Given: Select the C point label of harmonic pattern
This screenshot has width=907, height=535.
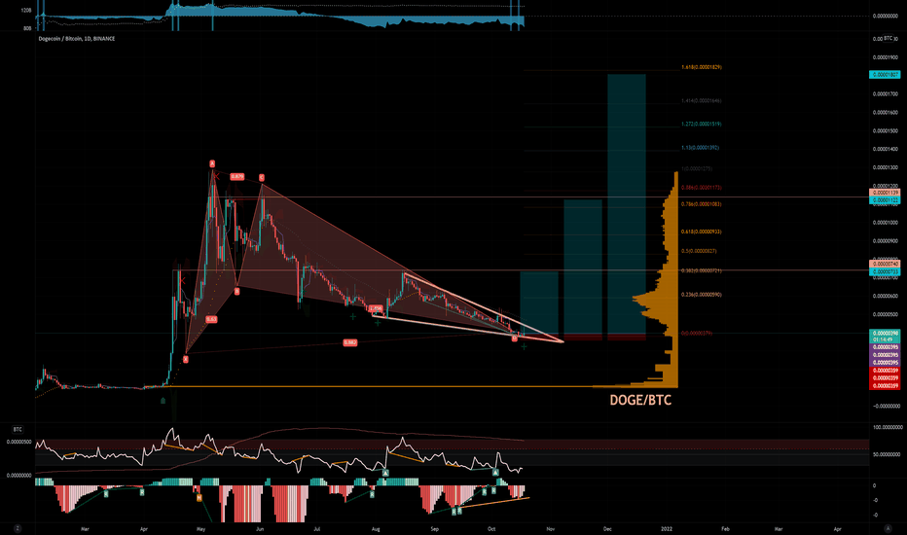Looking at the screenshot, I should click(262, 178).
